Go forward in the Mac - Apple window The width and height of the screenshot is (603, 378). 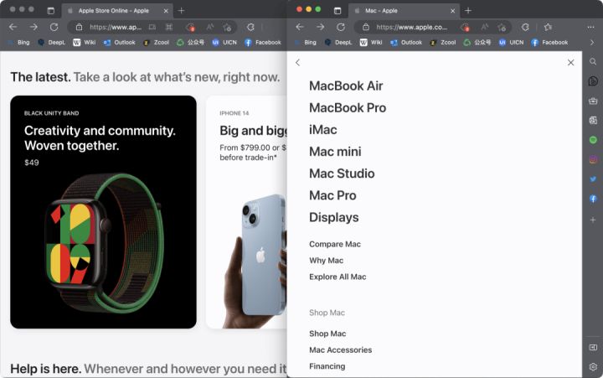(320, 27)
